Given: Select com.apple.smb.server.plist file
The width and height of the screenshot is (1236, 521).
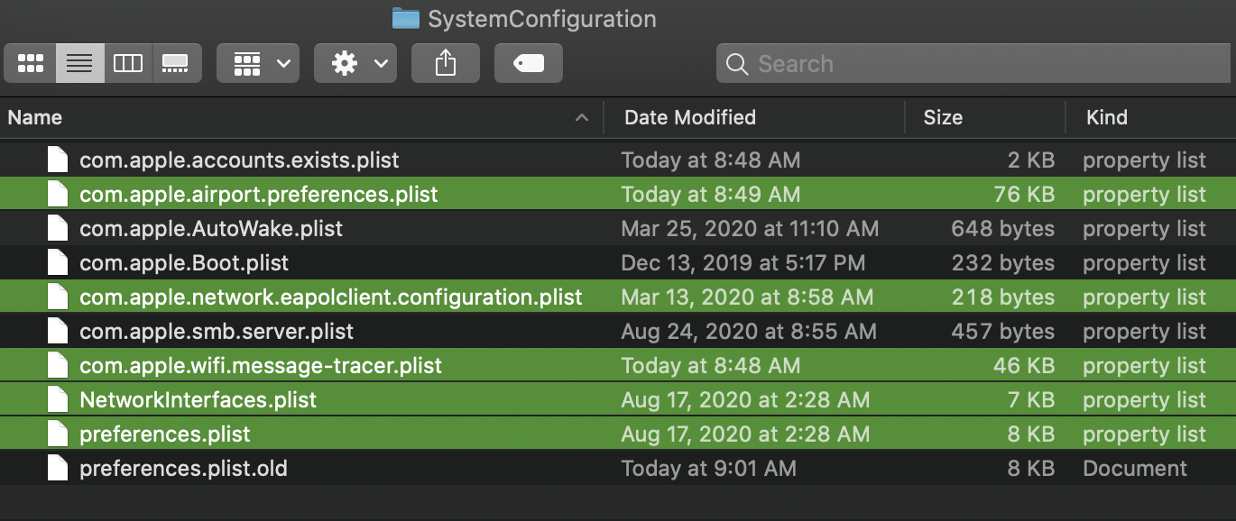Looking at the screenshot, I should pos(217,332).
